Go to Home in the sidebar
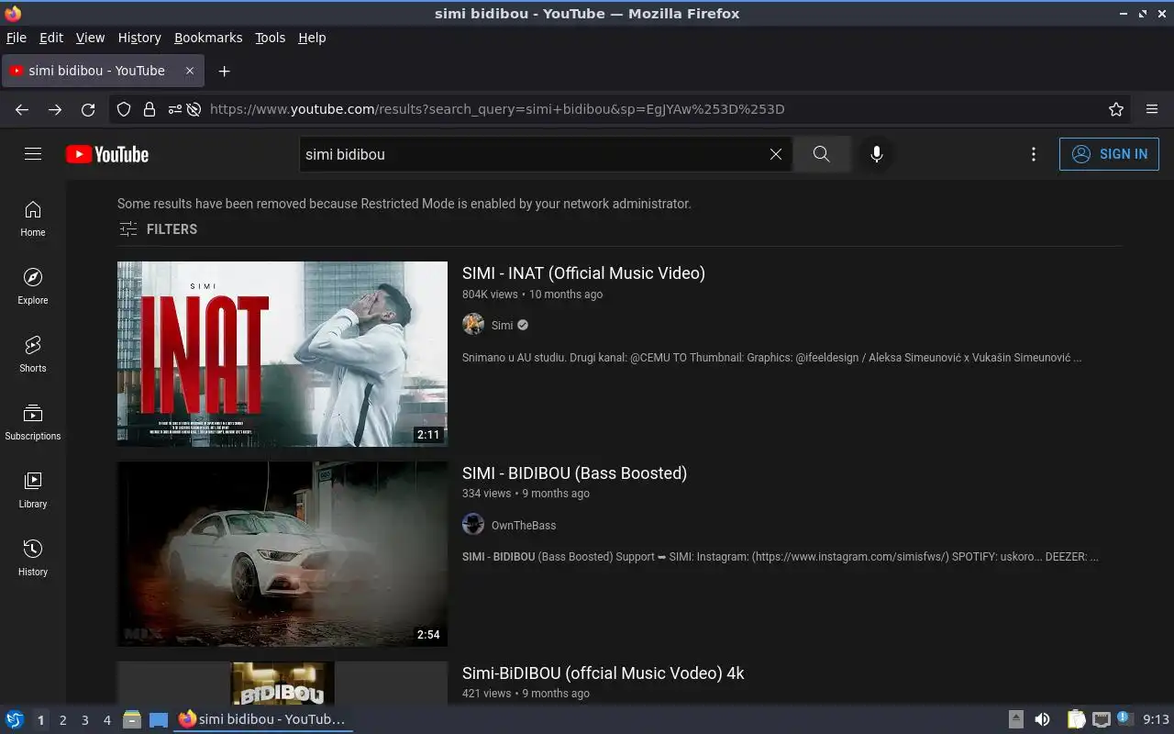 (33, 219)
